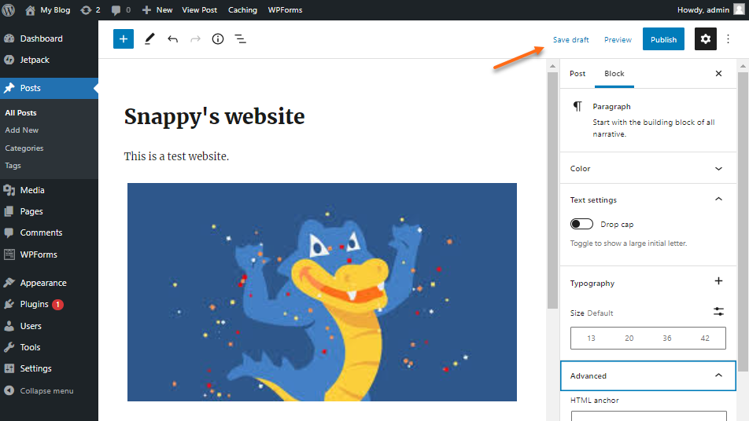Open WPForms in the admin bar
This screenshot has width=749, height=421.
pos(285,9)
